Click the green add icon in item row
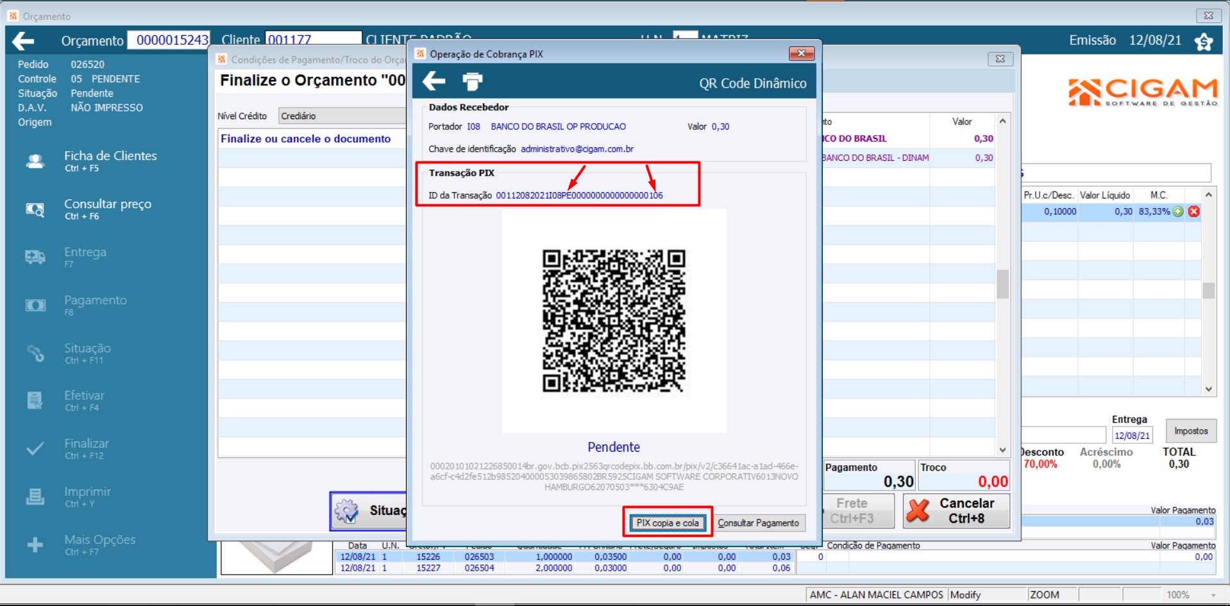1230x606 pixels. [1178, 211]
